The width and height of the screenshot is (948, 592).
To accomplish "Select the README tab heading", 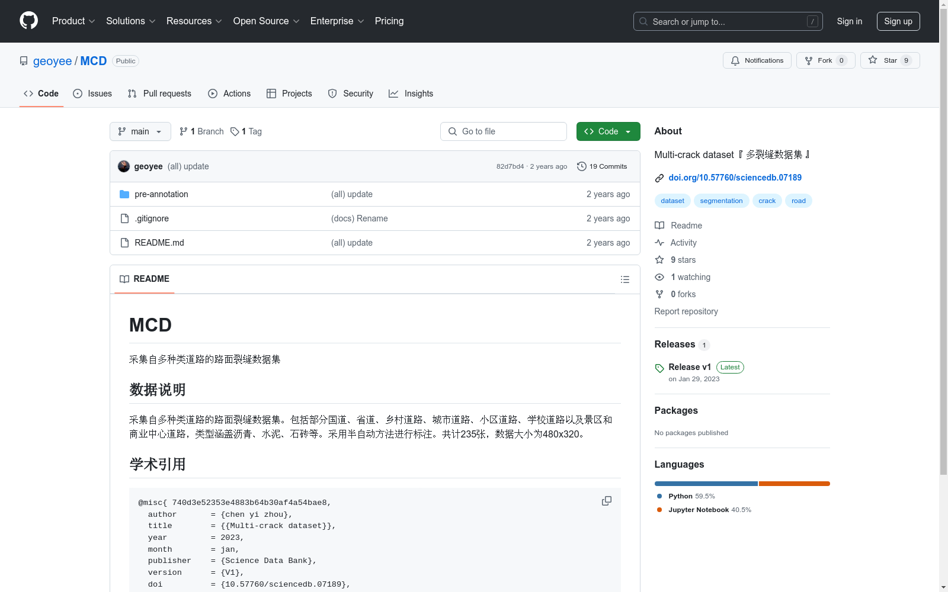I will click(x=145, y=279).
